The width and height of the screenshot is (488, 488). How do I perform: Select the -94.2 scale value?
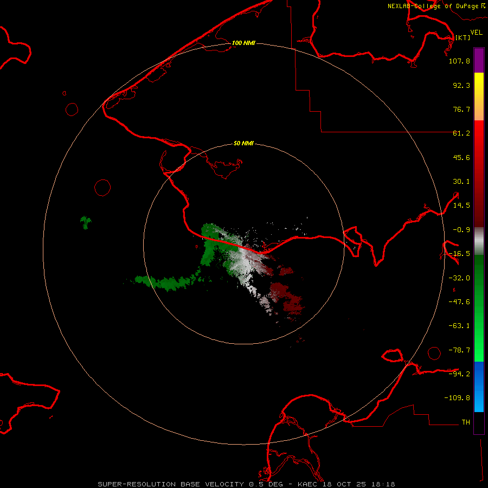click(x=459, y=374)
